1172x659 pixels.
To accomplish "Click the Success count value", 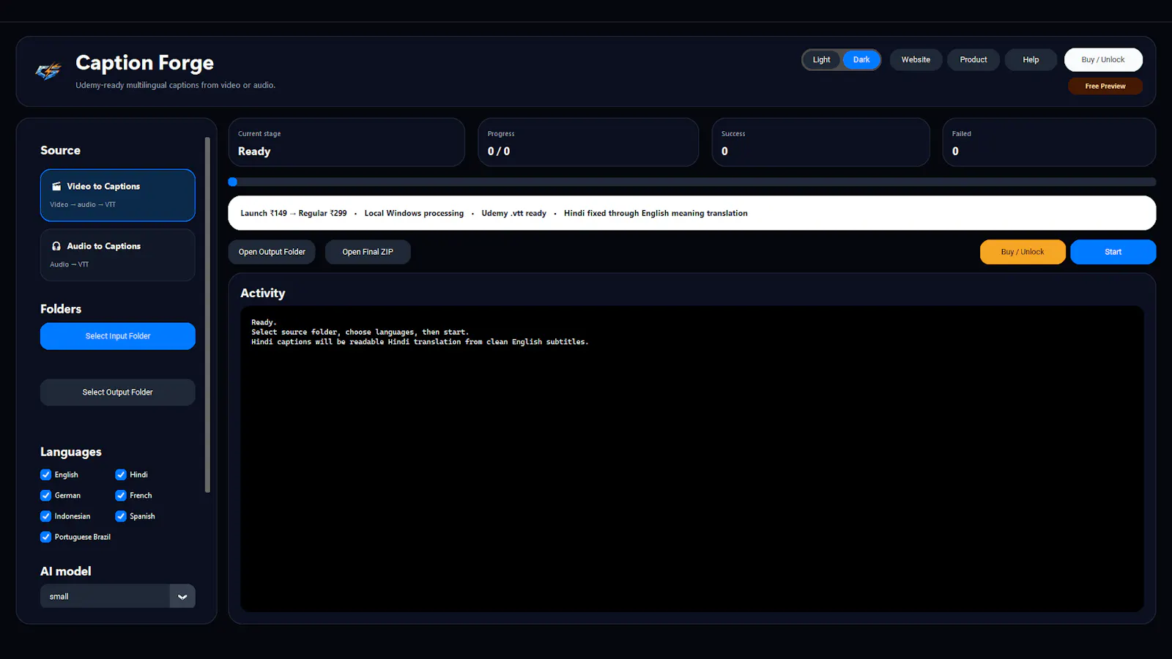I will click(x=724, y=151).
